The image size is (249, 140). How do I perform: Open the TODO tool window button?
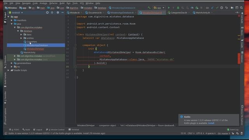pos(14,129)
